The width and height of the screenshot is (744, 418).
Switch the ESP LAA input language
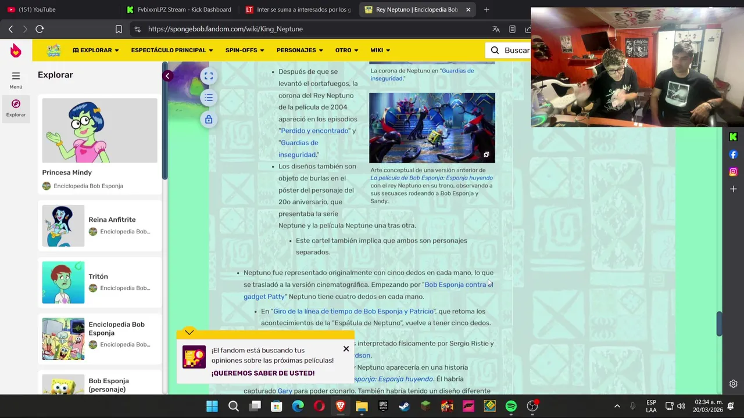point(652,406)
